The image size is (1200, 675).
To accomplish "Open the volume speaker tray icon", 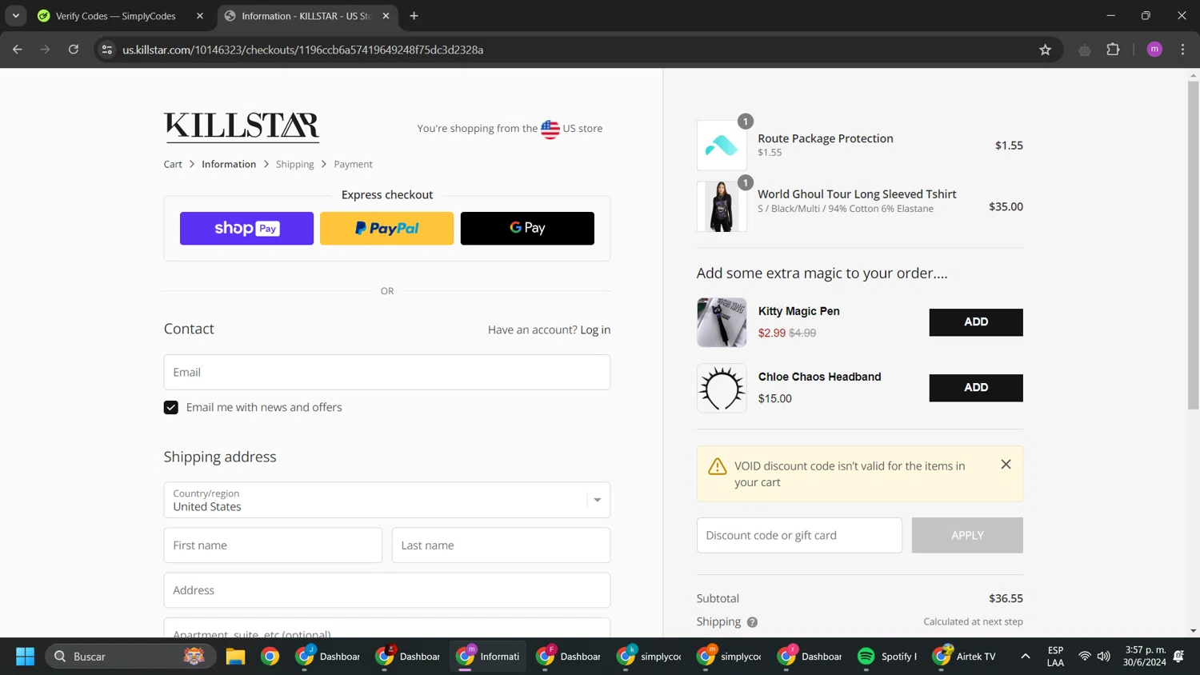I will click(1104, 657).
